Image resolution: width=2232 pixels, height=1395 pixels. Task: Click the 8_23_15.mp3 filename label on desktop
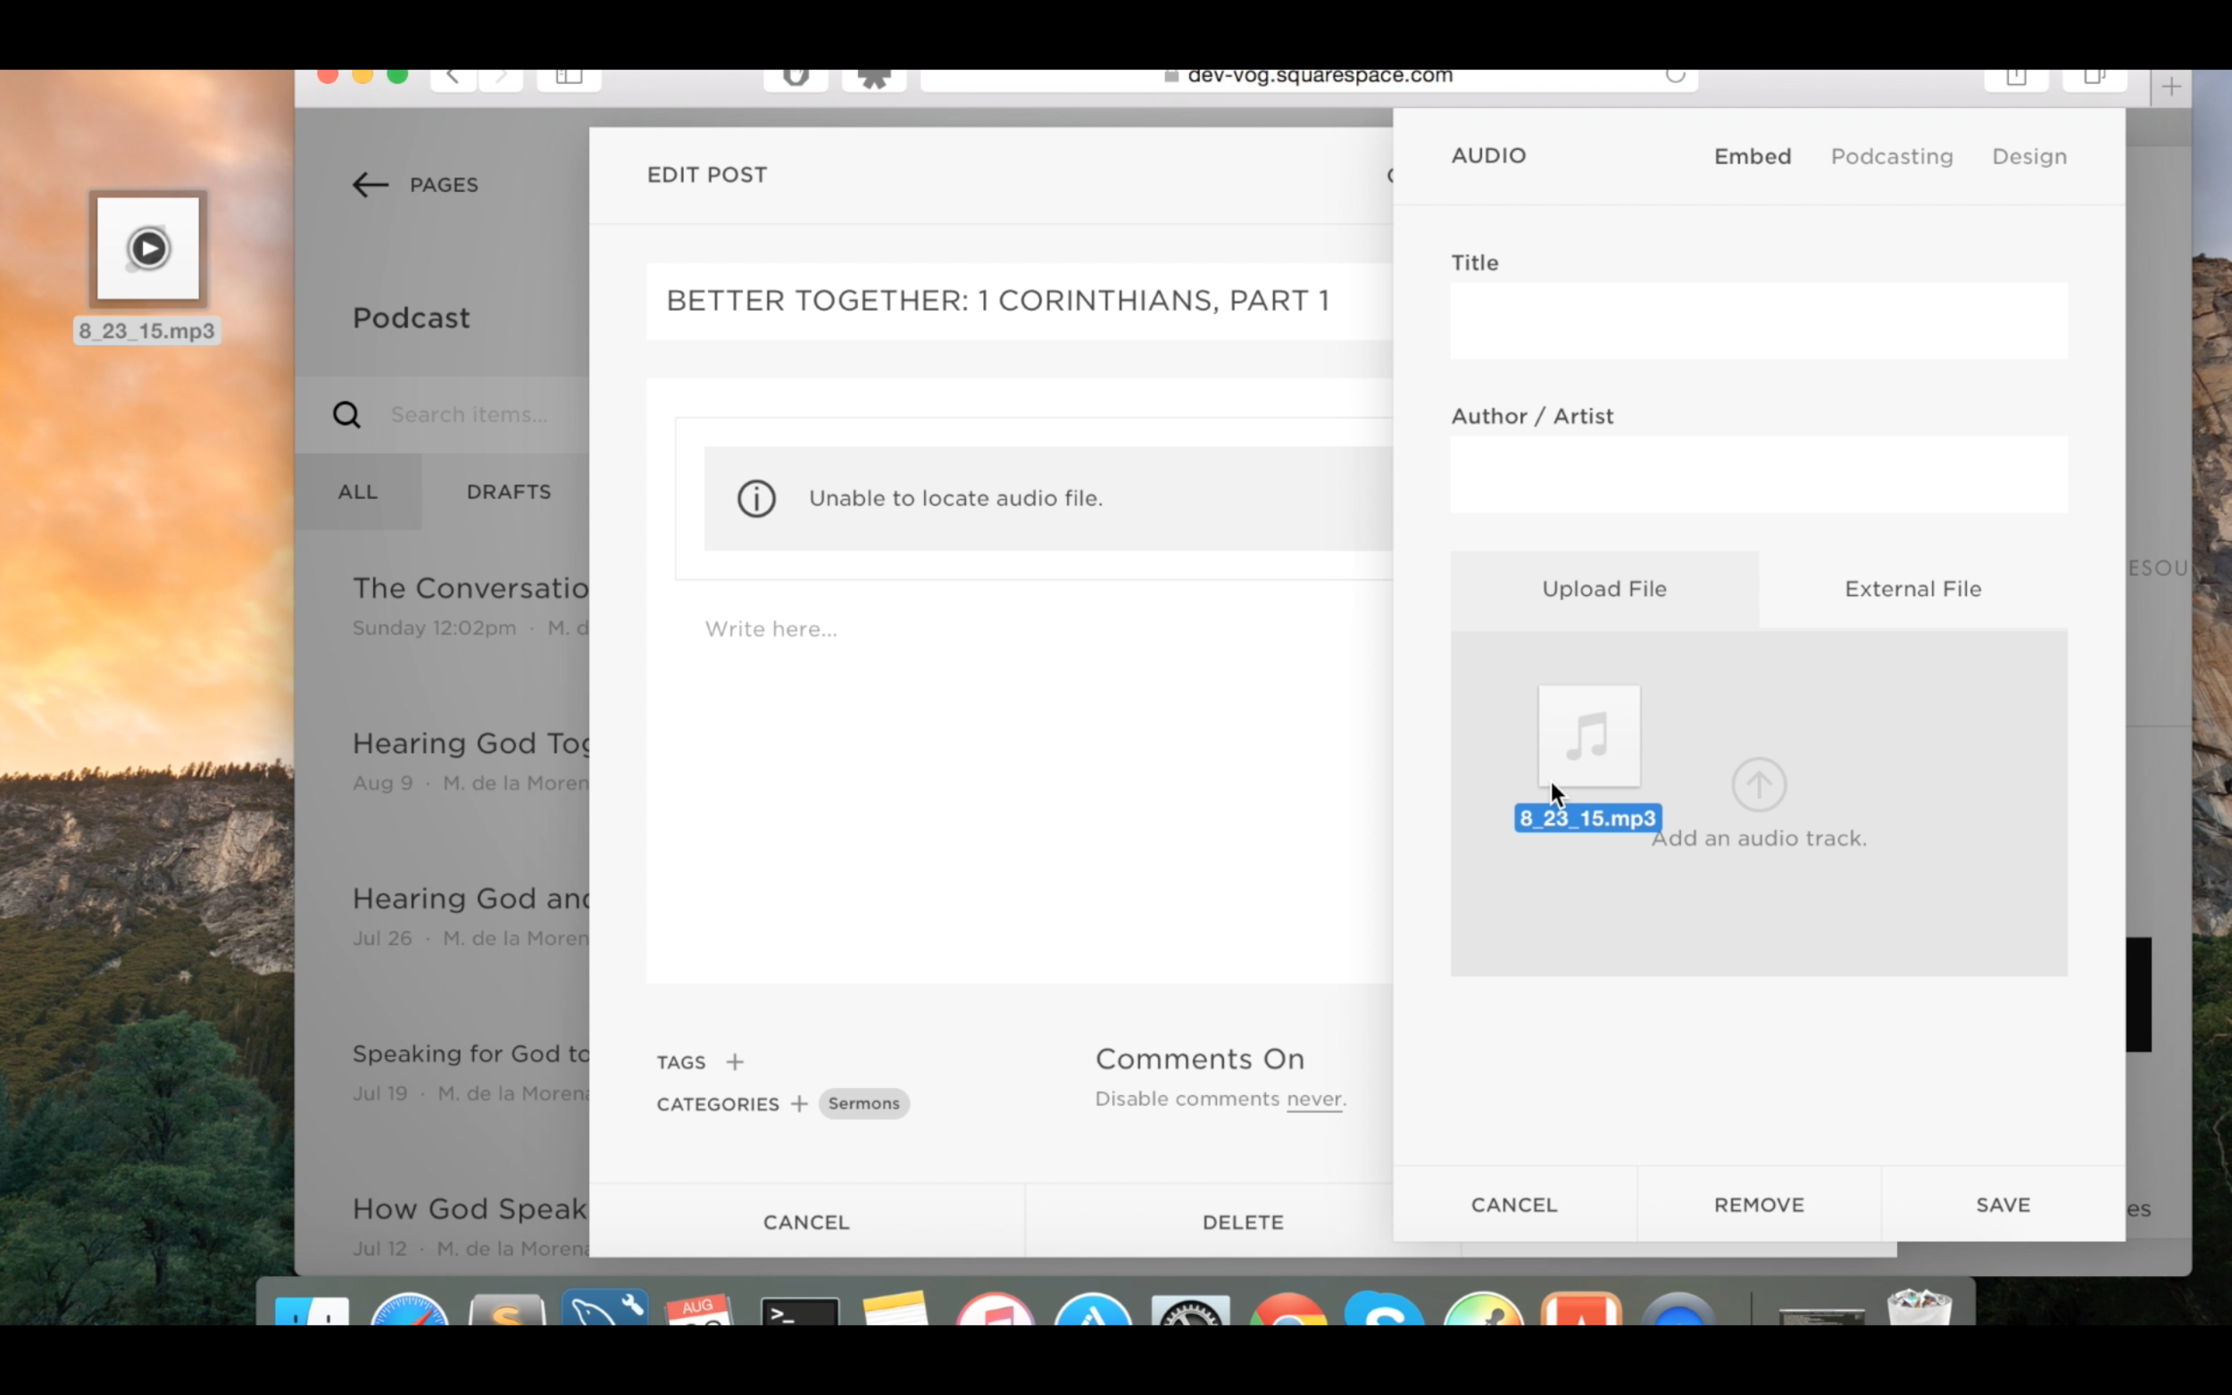[146, 331]
